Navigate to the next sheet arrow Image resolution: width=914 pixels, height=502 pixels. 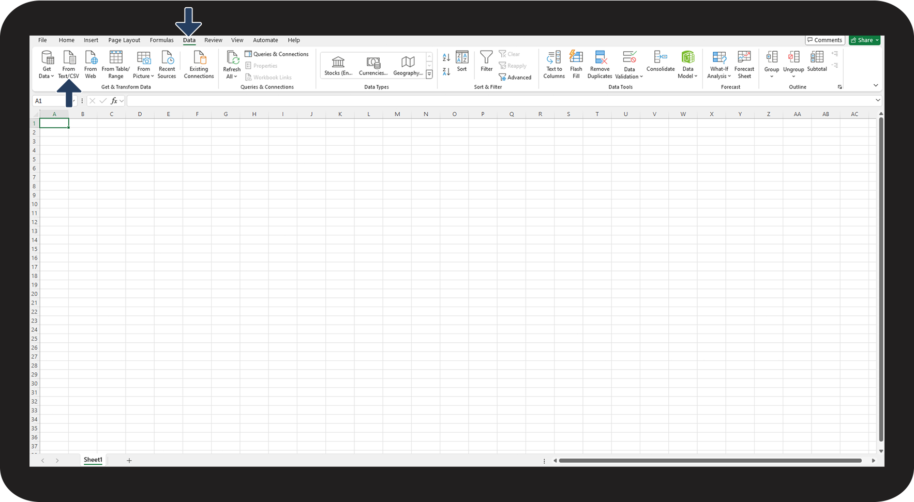point(57,461)
